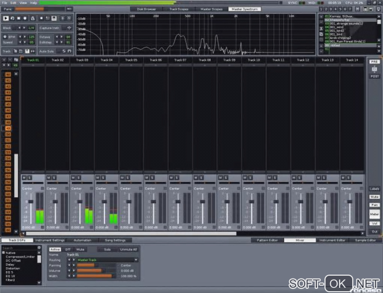Click the Auto Solo S icon
The image size is (383, 293).
click(x=64, y=51)
